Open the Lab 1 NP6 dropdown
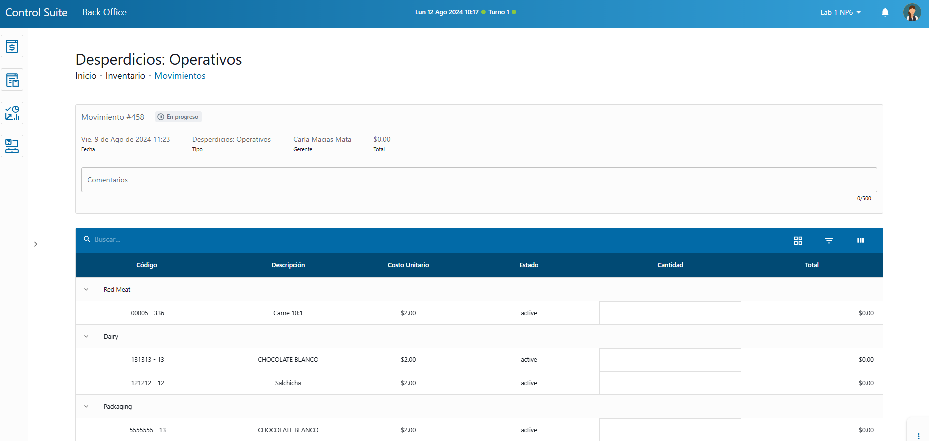Screen dimensions: 929x441 pyautogui.click(x=840, y=12)
